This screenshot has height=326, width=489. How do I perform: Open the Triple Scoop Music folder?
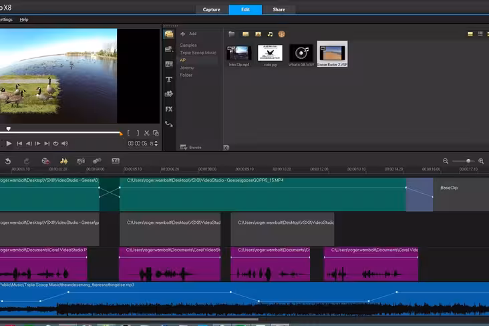pos(198,53)
